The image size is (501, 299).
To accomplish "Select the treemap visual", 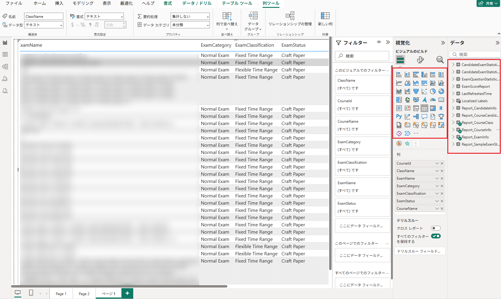I will click(399, 99).
